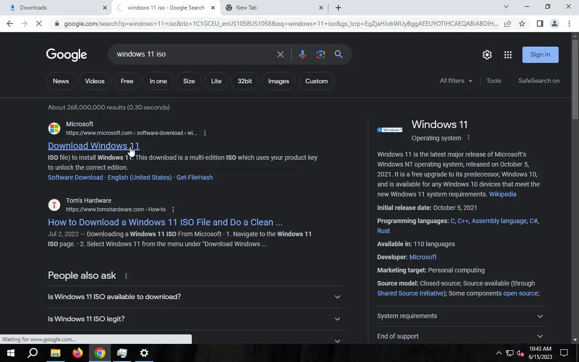Show hidden system tray icons
Viewport: 579px width, 362px height.
point(498,353)
